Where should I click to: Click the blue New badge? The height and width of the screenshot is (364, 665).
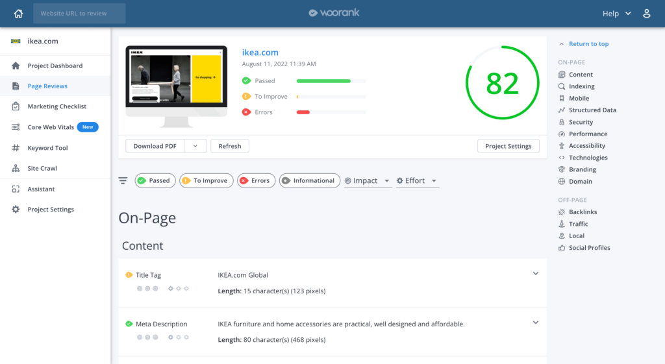click(88, 127)
